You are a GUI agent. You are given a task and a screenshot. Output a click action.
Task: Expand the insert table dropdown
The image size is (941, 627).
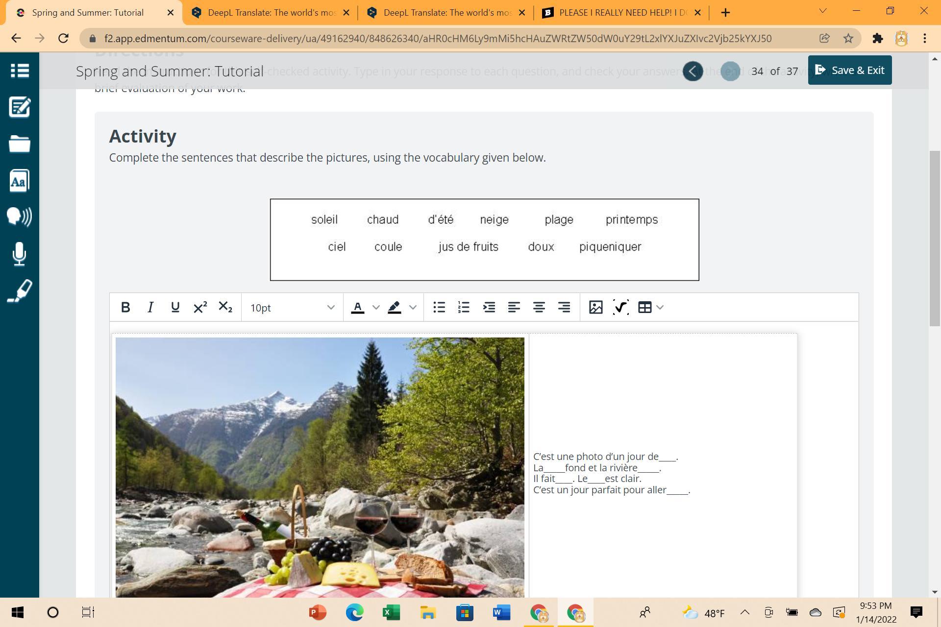(660, 307)
